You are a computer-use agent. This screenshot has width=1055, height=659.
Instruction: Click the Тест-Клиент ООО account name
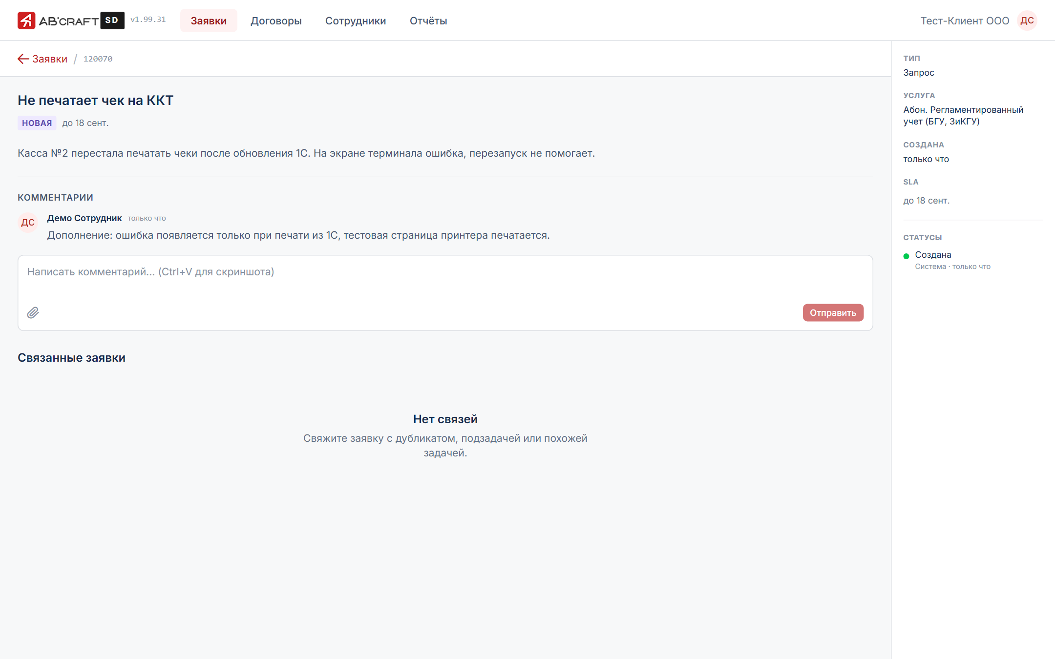coord(965,21)
